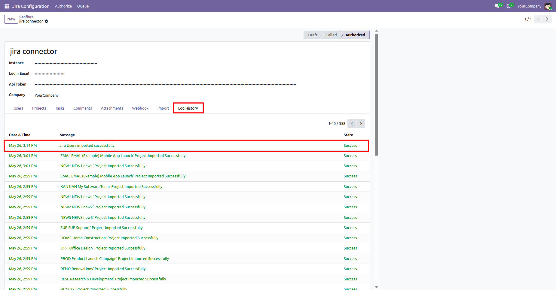Select the Authorized status stage
The height and width of the screenshot is (290, 556).
(355, 35)
